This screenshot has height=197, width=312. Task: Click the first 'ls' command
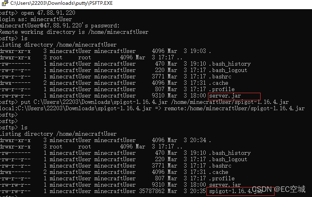click(x=24, y=38)
